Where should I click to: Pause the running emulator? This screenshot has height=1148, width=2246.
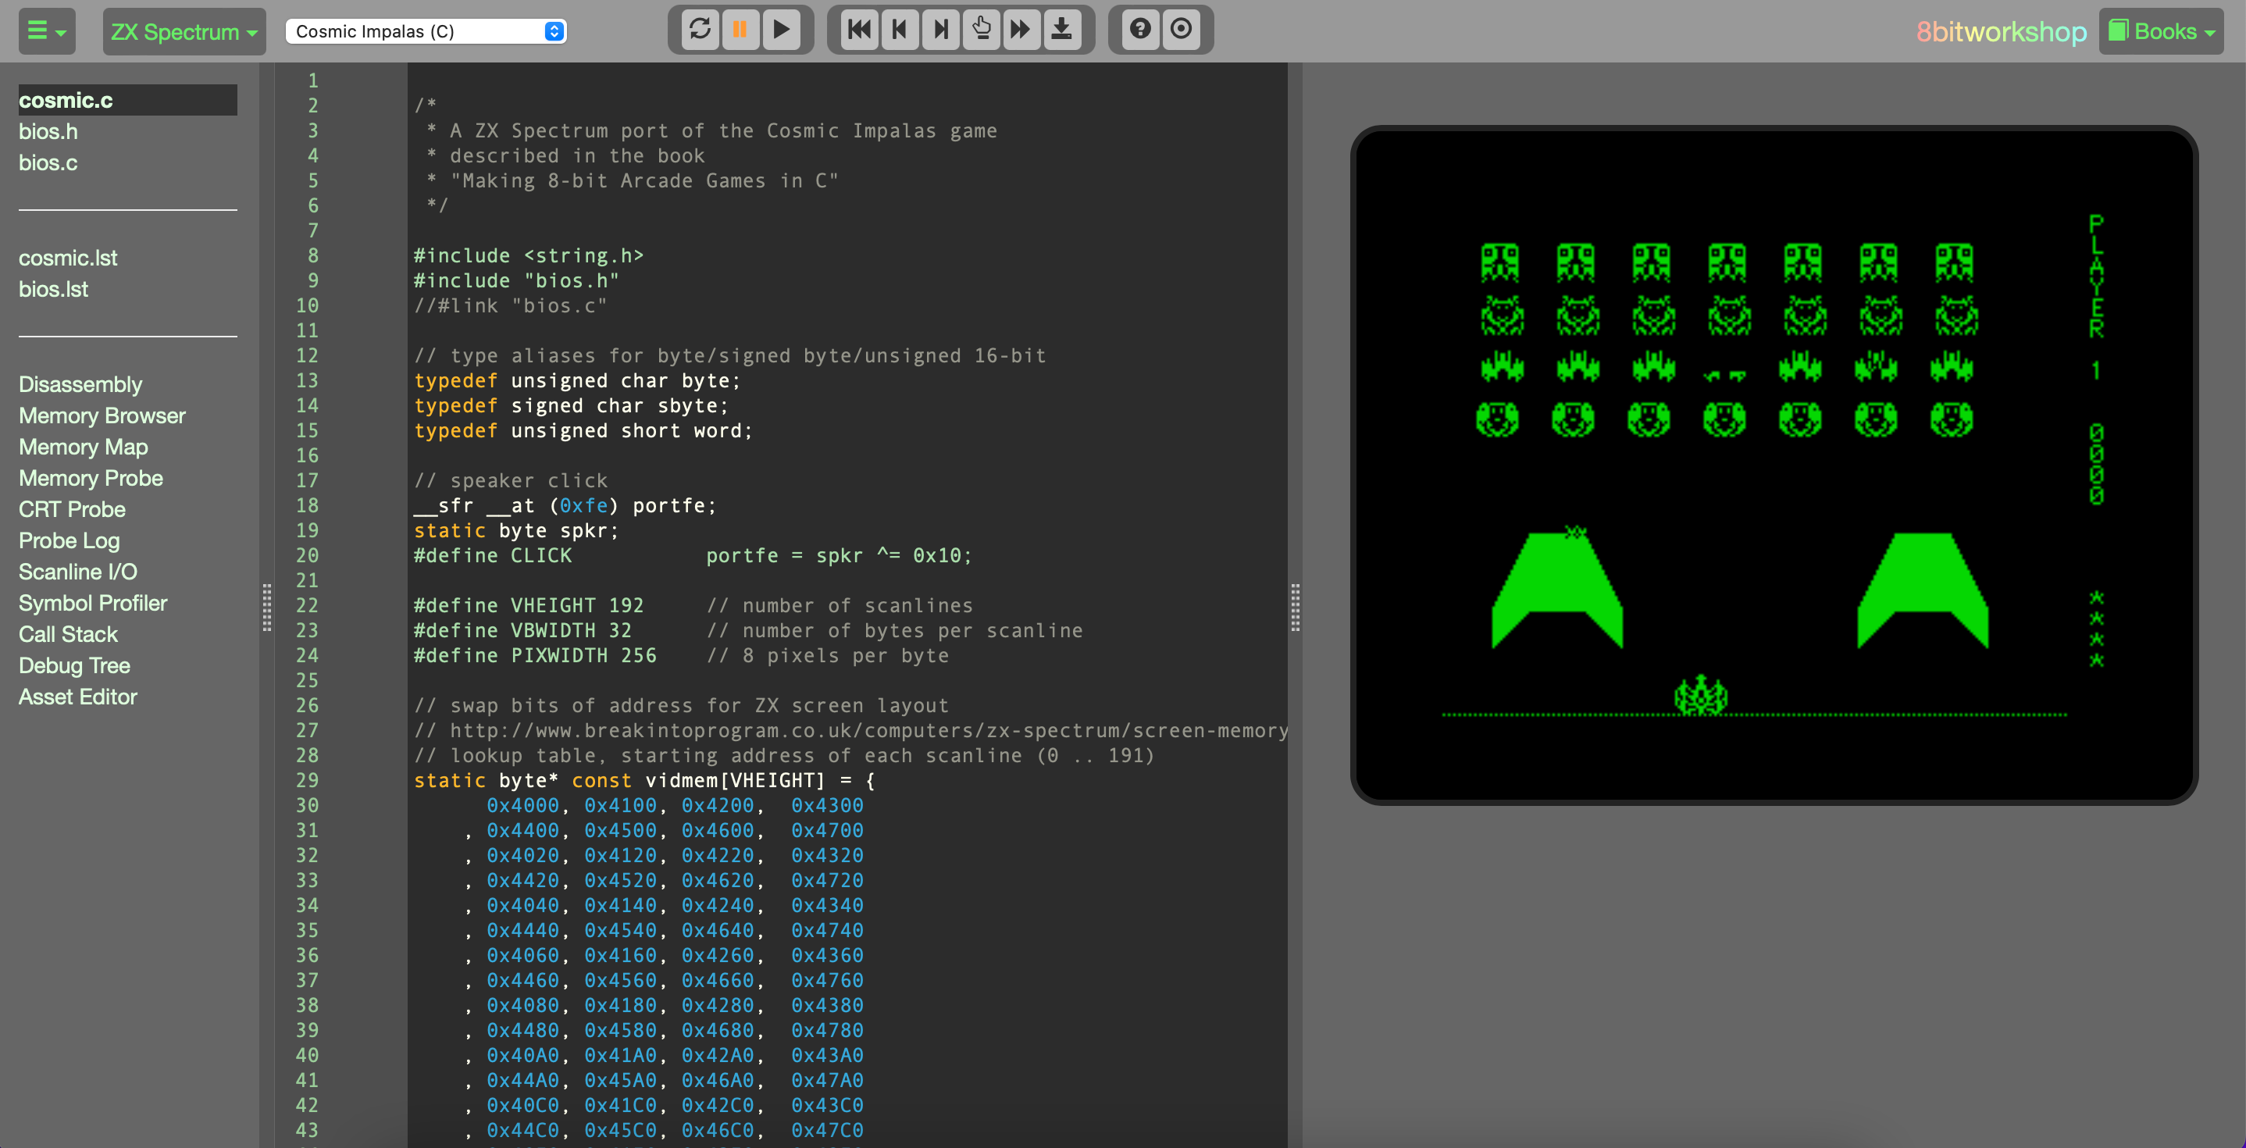(740, 30)
